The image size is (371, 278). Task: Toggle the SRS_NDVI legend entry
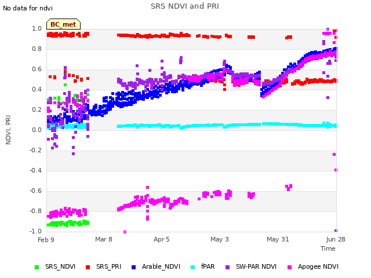tap(55, 267)
